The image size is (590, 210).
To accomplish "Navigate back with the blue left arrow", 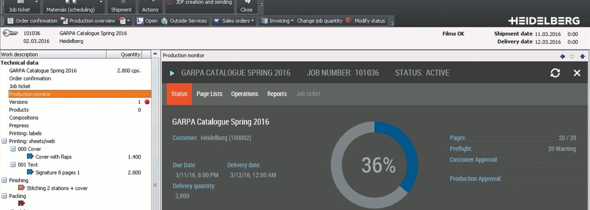I will (x=562, y=56).
